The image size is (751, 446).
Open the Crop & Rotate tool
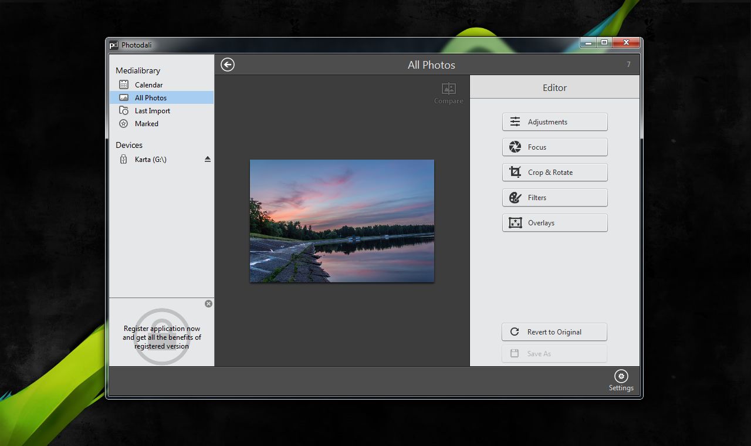(555, 173)
